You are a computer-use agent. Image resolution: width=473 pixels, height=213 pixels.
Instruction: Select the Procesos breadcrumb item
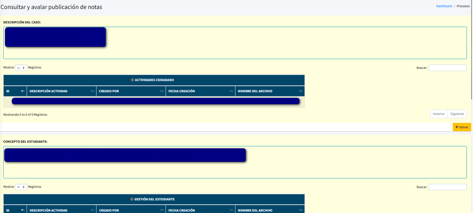point(463,6)
